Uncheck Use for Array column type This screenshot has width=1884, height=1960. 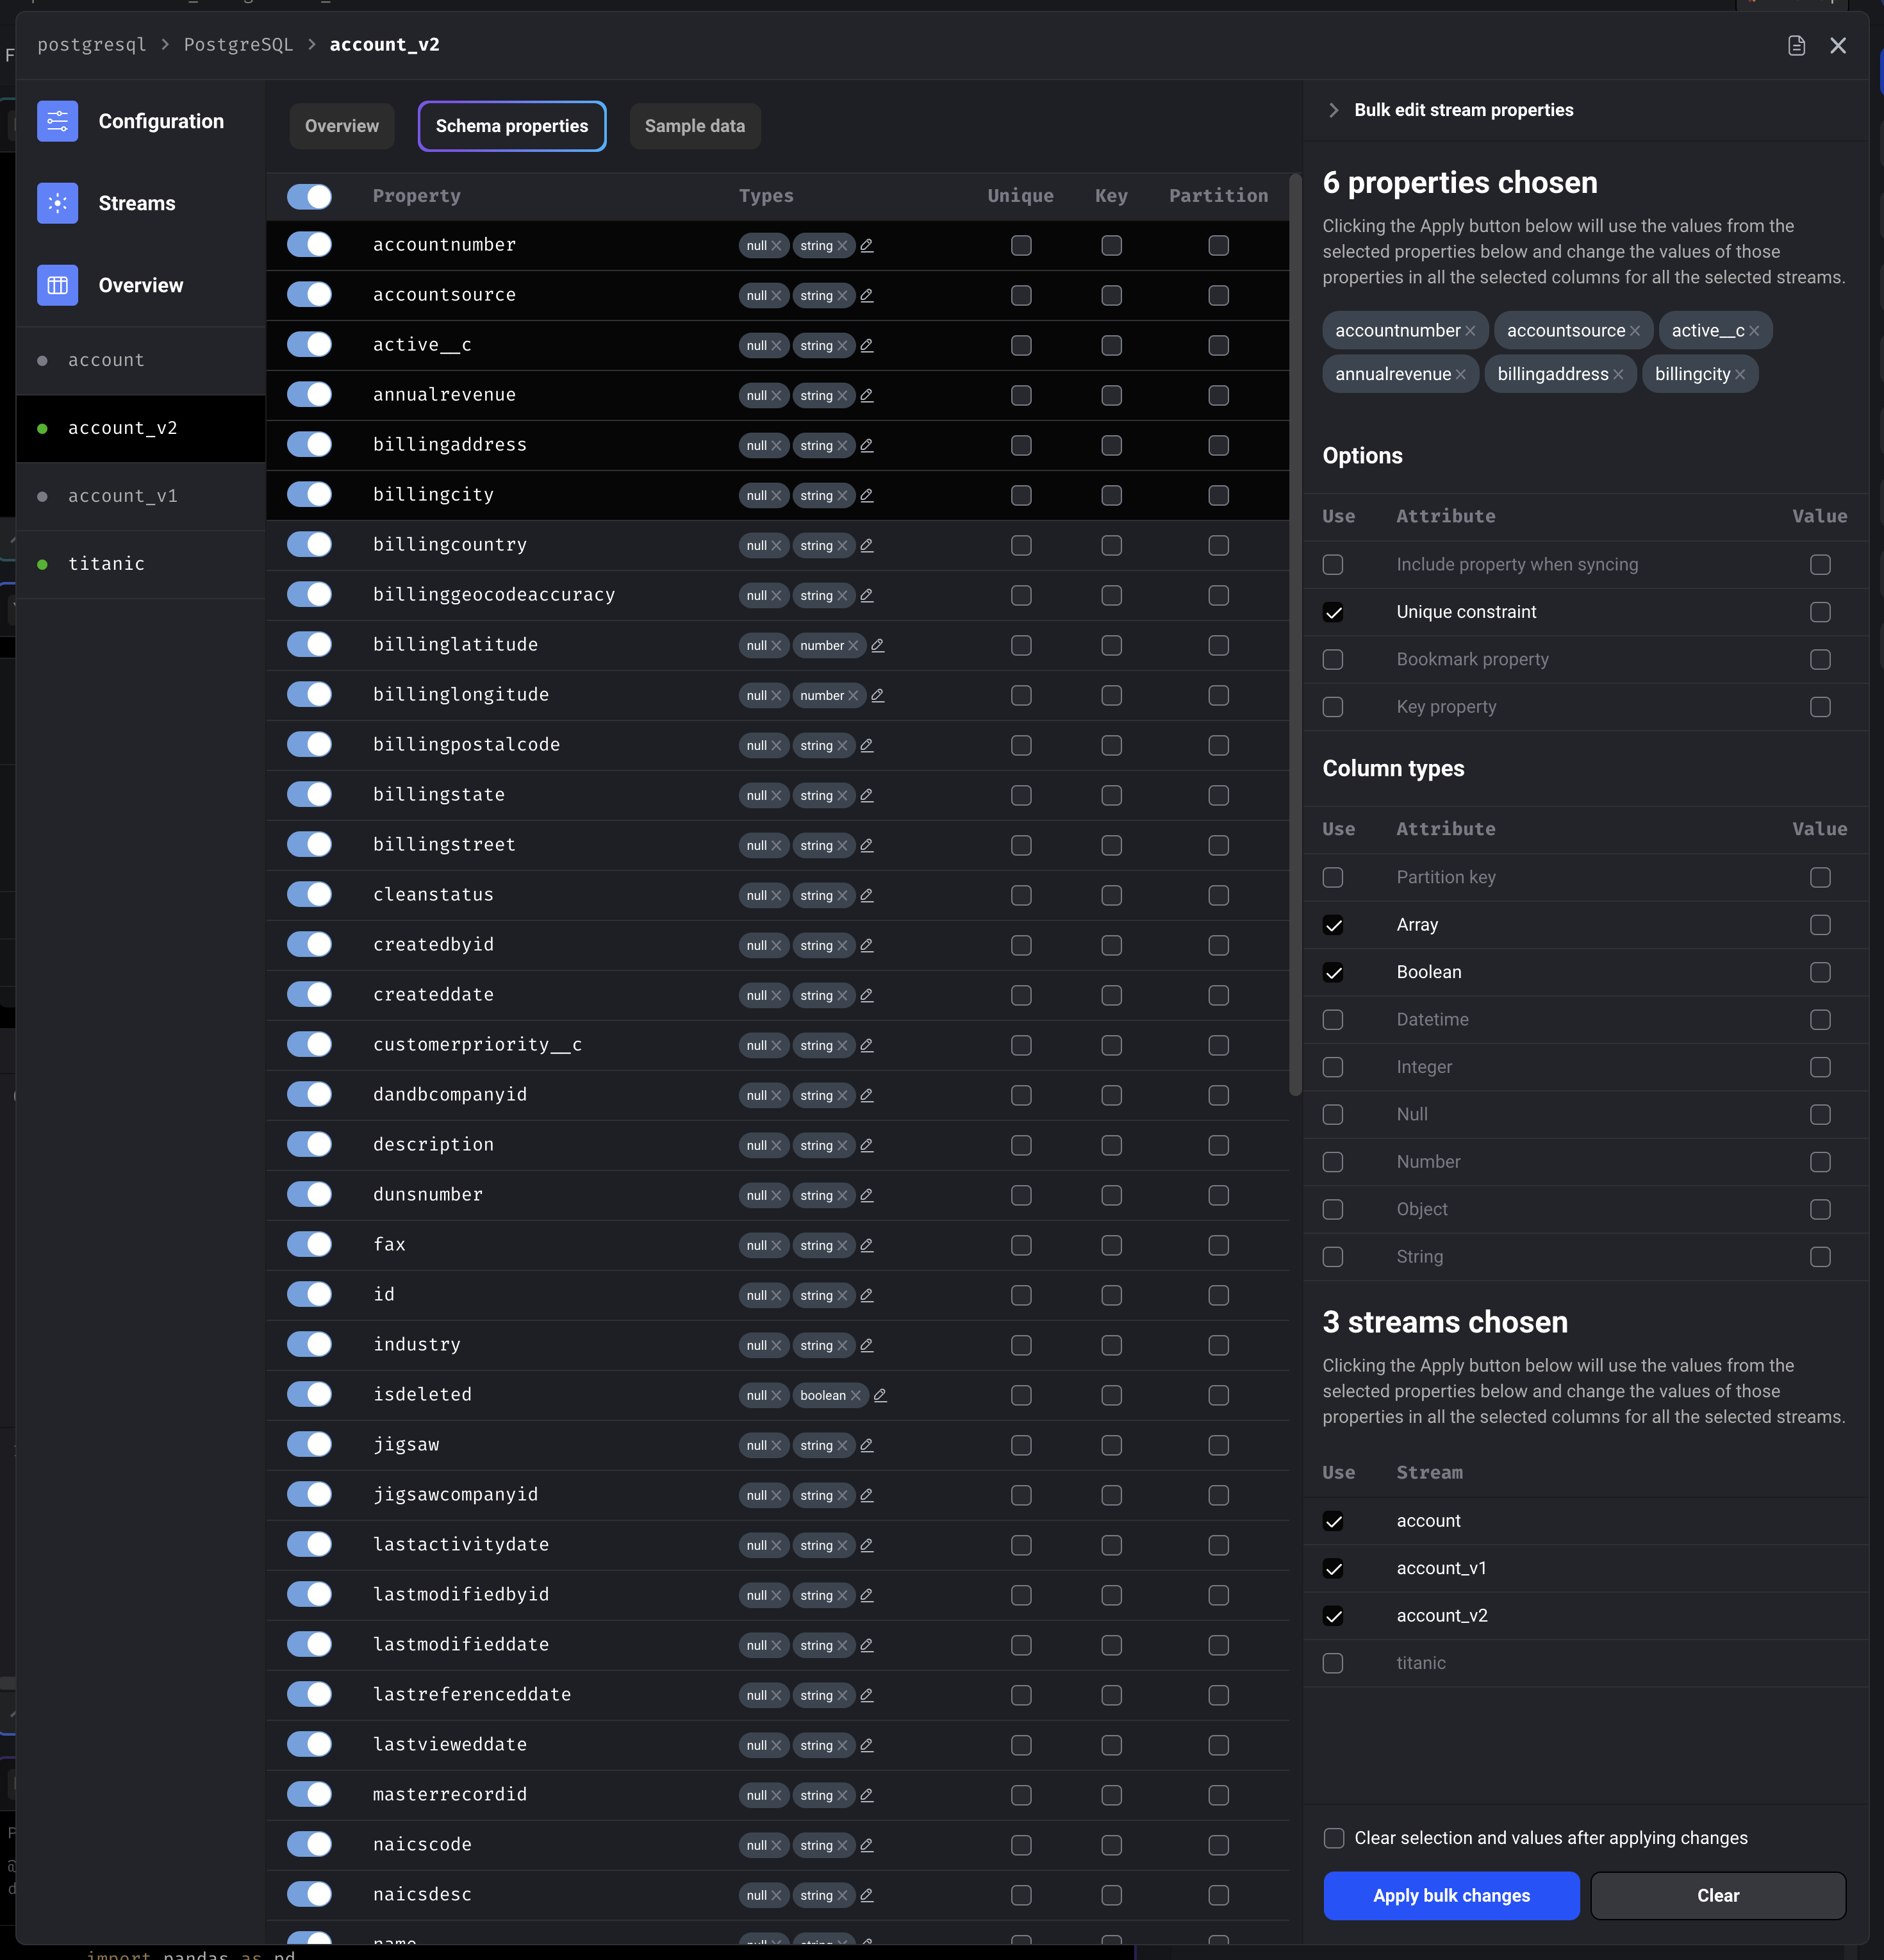tap(1333, 926)
